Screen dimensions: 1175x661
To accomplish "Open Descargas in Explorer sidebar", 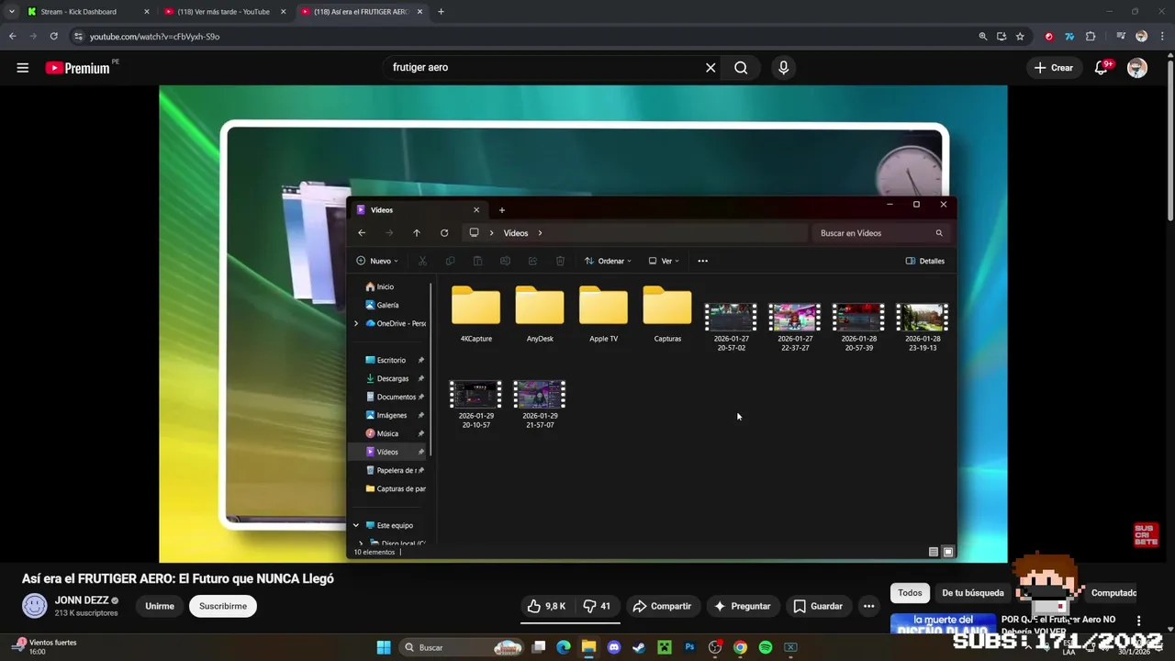I will pos(393,378).
